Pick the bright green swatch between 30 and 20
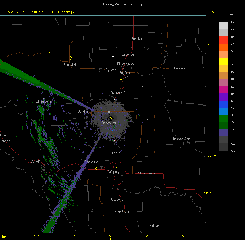 (x=223, y=119)
